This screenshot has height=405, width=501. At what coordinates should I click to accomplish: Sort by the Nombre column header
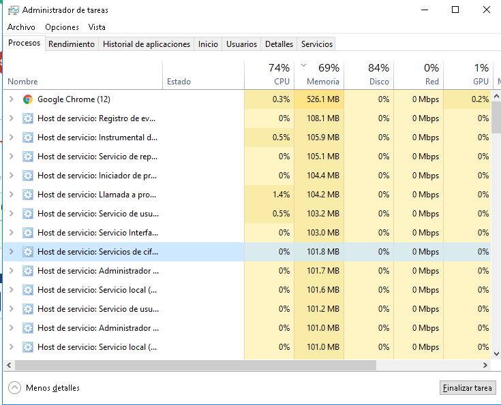tap(83, 76)
